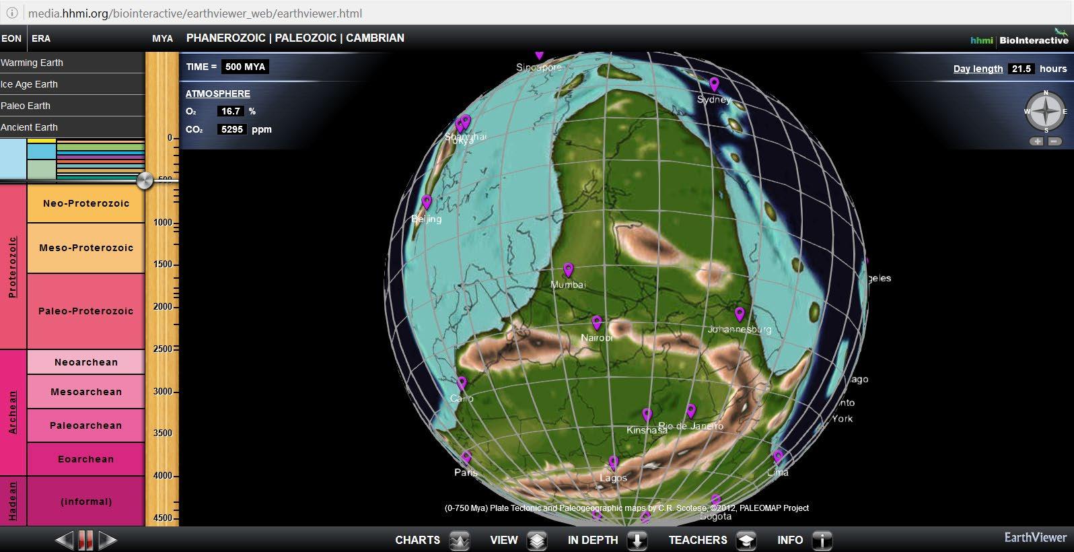
Task: Jump to the Hadean (informal) era
Action: point(86,502)
